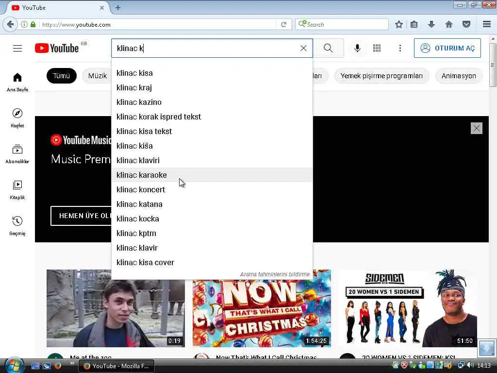497x373 pixels.
Task: Click the Firefox Search box
Action: pyautogui.click(x=342, y=24)
